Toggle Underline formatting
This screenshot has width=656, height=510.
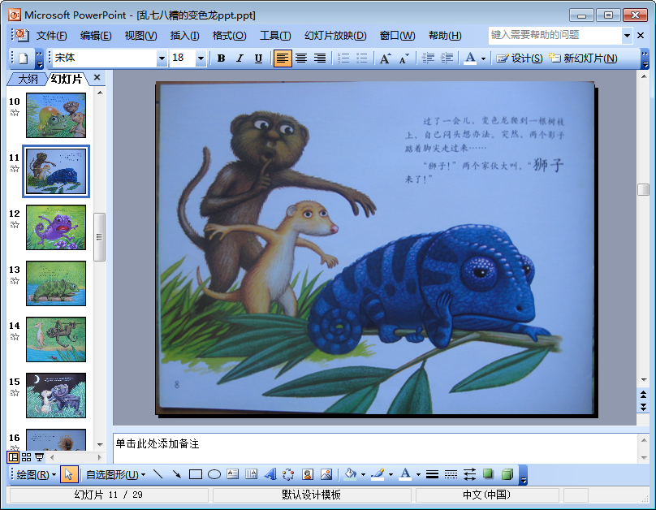(258, 58)
